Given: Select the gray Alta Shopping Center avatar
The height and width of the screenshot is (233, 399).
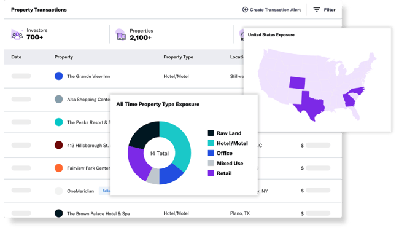Looking at the screenshot, I should tap(59, 99).
